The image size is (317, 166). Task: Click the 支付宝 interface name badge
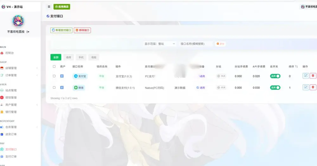pos(80,76)
